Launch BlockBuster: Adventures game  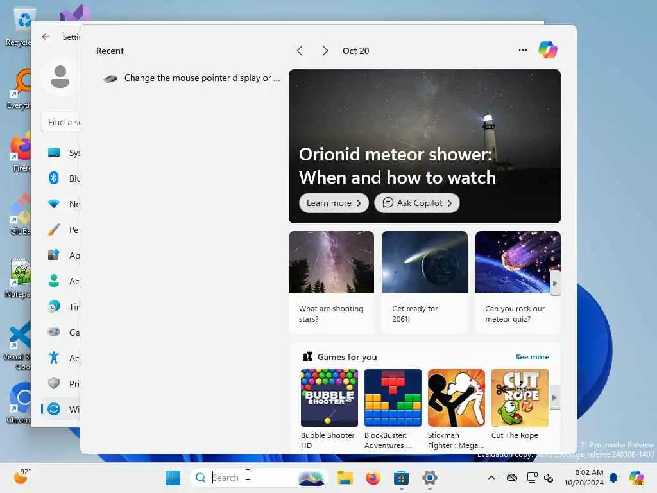coord(393,409)
